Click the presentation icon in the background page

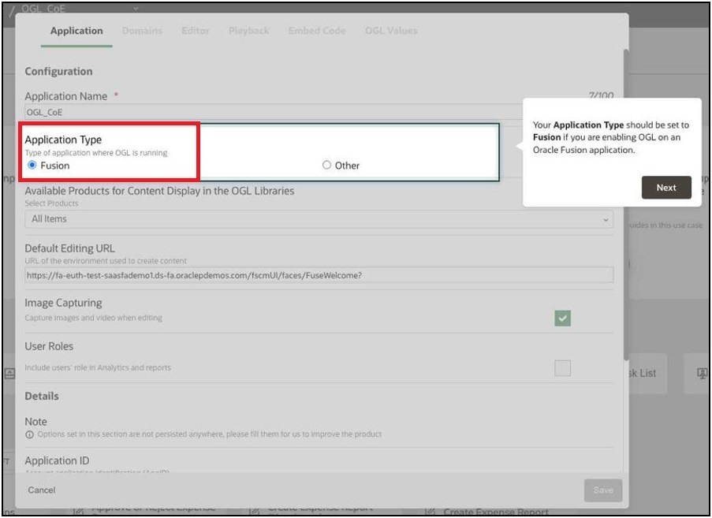[x=702, y=373]
